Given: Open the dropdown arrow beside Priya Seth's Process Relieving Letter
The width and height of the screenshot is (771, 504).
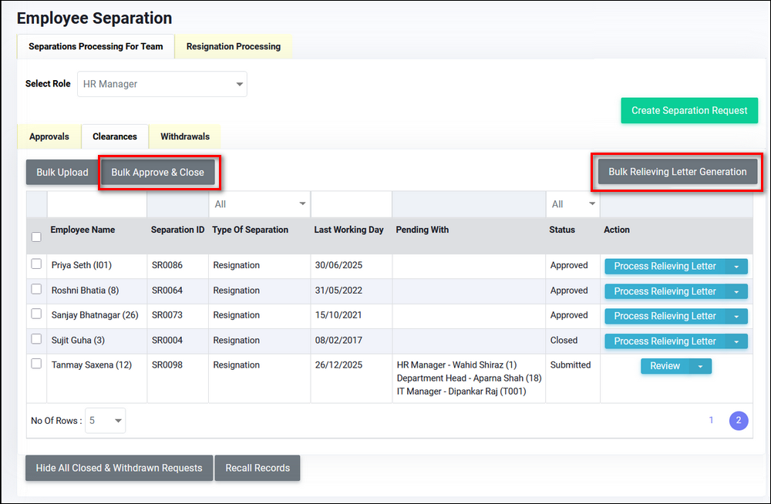Looking at the screenshot, I should click(x=737, y=267).
